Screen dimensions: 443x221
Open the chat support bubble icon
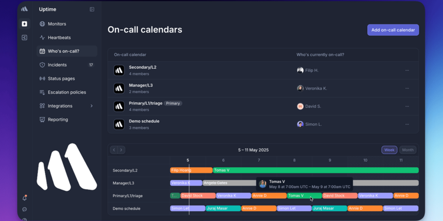[24, 209]
